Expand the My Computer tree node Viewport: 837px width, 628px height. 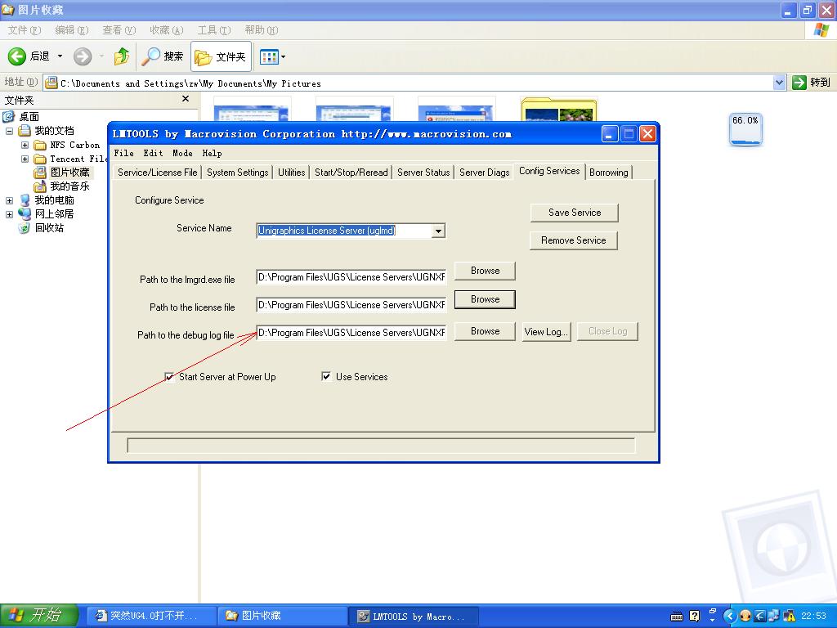click(x=10, y=200)
